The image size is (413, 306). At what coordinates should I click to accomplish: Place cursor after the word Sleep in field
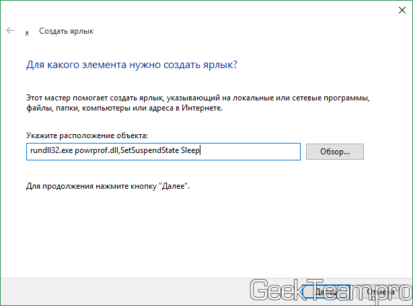click(x=201, y=151)
